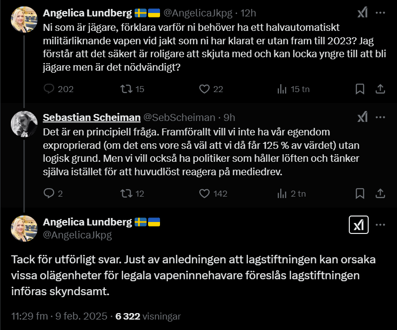
Task: Open Grok icon on first tweet
Action: click(362, 12)
